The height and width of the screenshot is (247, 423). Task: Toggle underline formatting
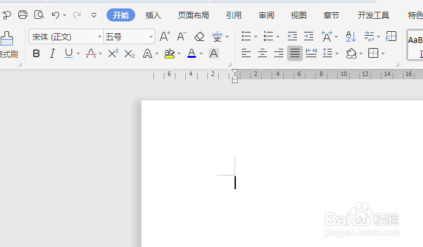[x=69, y=53]
